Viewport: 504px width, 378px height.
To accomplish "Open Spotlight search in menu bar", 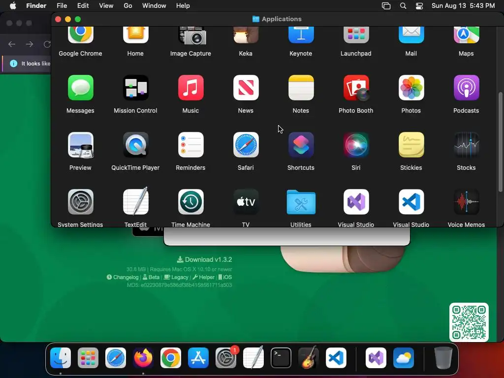I will point(403,6).
